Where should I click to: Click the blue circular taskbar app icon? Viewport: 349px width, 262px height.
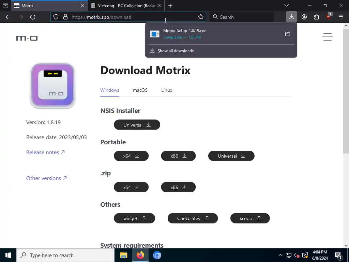pos(157,255)
